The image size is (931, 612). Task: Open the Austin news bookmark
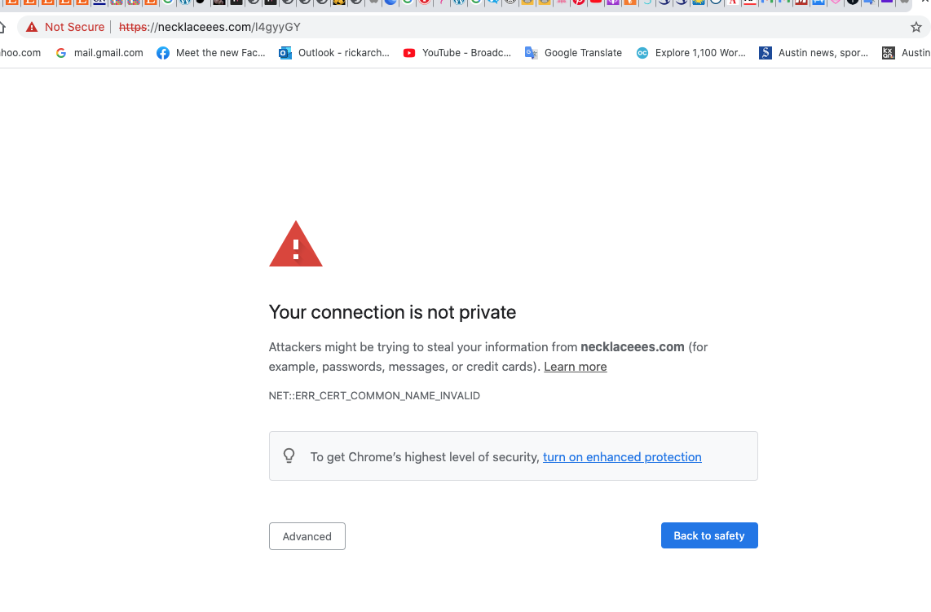pos(823,53)
